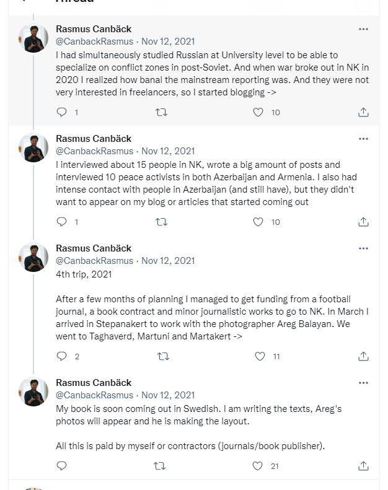Viewport: 388px width, 490px height.
Task: Retweet the tweet about interviewing 15 people
Action: (x=161, y=222)
